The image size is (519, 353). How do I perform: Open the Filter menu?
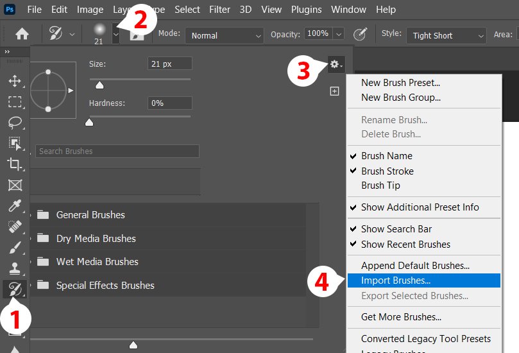point(219,10)
